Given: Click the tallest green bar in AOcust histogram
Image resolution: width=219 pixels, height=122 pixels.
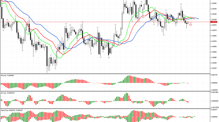Looking at the screenshot, I should [x=129, y=79].
